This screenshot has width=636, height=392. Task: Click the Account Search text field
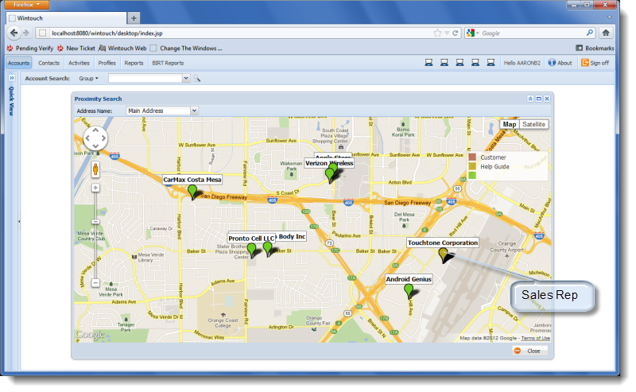(x=145, y=78)
